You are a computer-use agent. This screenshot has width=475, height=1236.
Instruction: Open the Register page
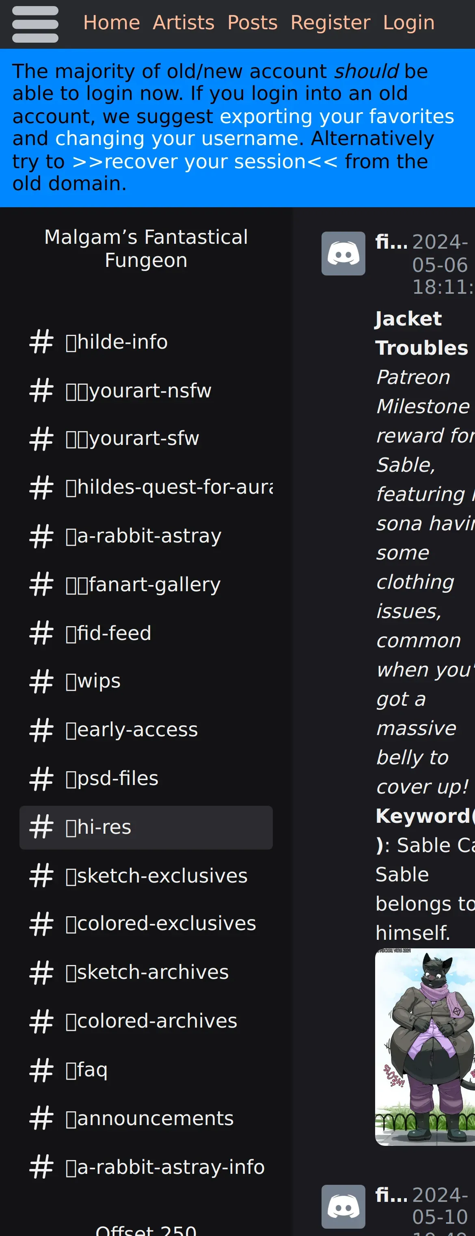pyautogui.click(x=330, y=23)
